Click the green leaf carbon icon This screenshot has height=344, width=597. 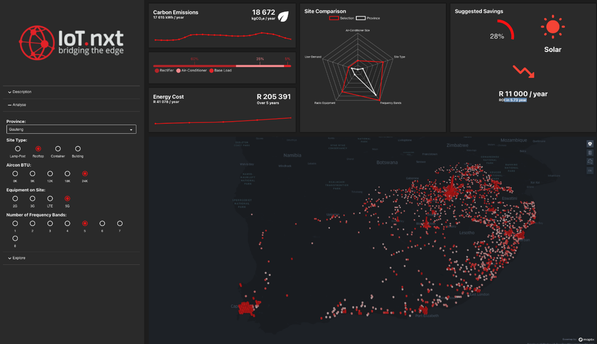(283, 16)
